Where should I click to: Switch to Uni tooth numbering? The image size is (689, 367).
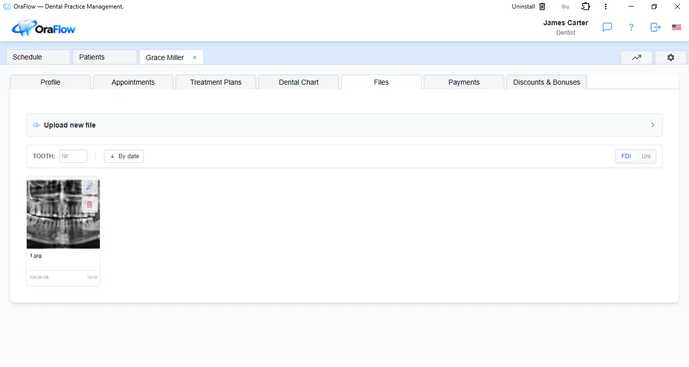646,156
